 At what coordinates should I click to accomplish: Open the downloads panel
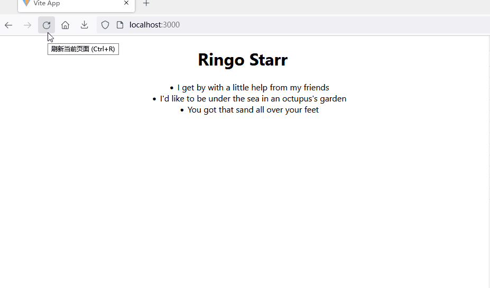click(85, 25)
